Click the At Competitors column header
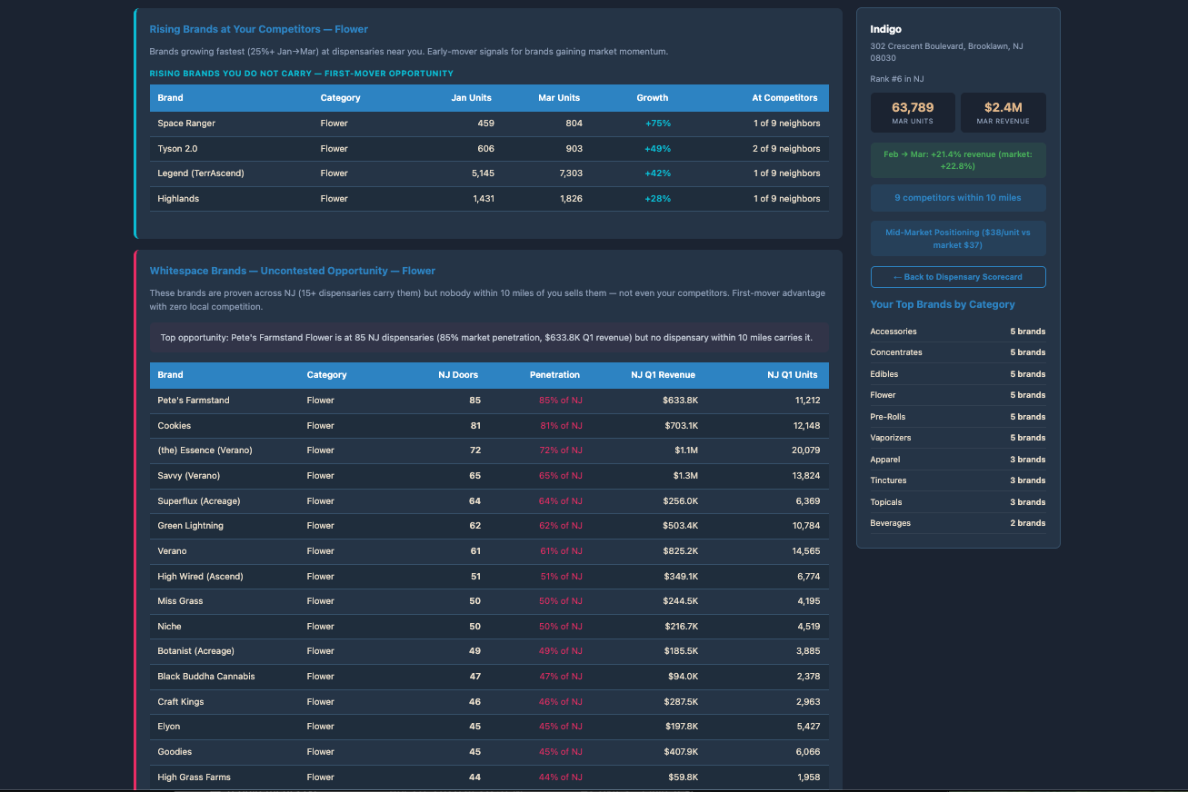This screenshot has width=1188, height=792. pyautogui.click(x=784, y=98)
